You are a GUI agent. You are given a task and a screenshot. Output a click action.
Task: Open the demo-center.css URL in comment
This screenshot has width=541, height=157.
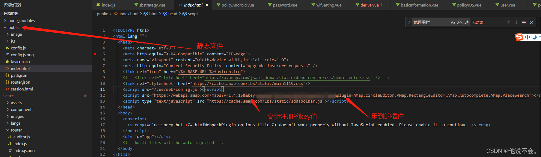click(287, 78)
